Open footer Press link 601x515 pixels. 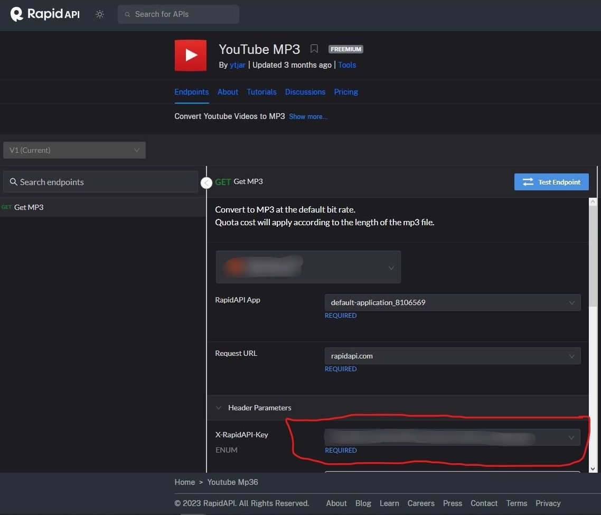pos(452,503)
